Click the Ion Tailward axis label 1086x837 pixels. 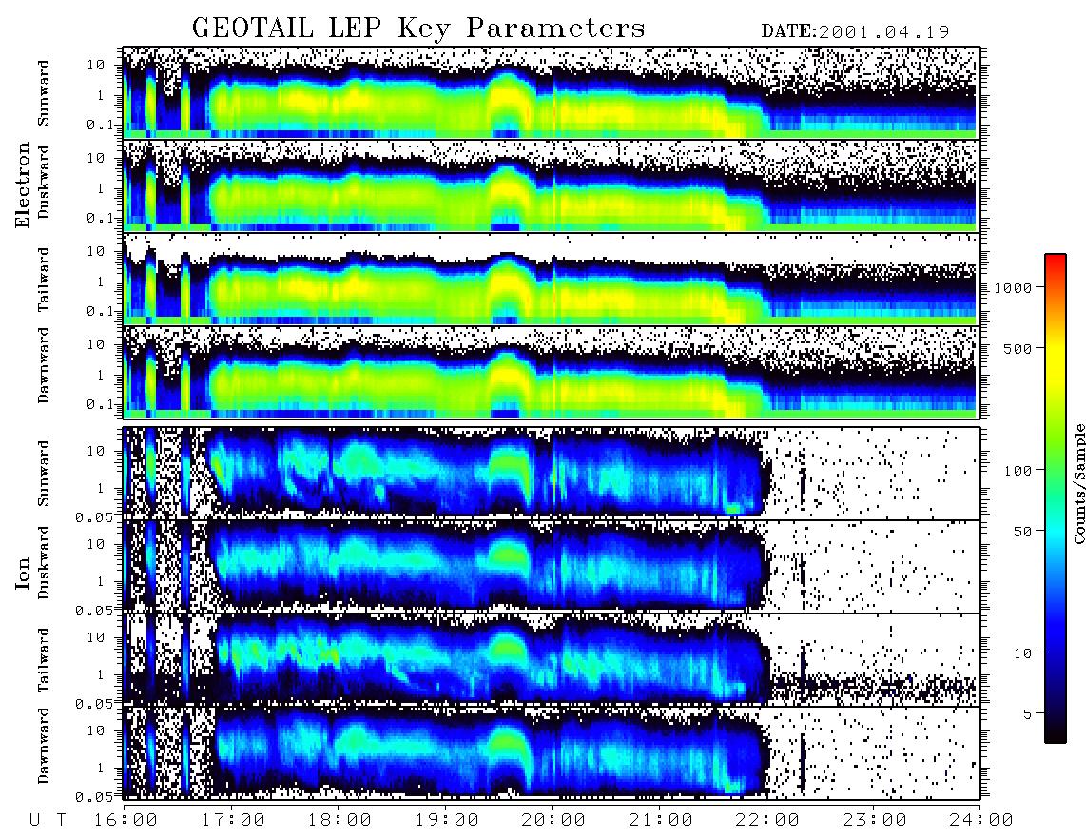[x=44, y=660]
